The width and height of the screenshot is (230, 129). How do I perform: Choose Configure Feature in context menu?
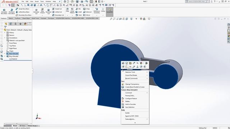click(135, 99)
